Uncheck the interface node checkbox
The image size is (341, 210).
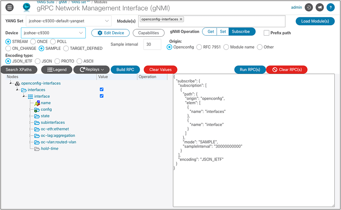tap(102, 96)
